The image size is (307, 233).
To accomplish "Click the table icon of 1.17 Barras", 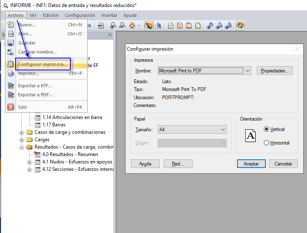I will (37, 125).
